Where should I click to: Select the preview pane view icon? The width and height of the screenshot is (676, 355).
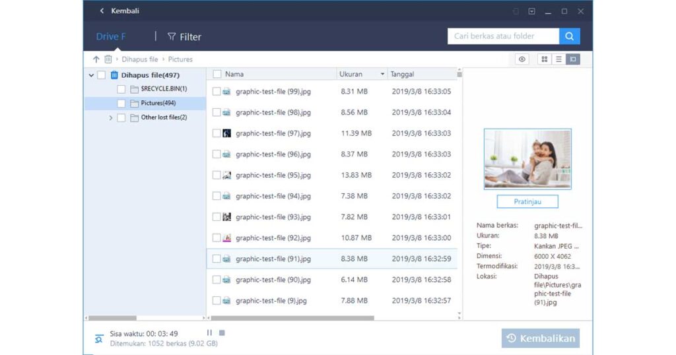(x=572, y=59)
